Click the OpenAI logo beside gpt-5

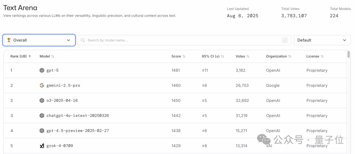tap(42, 70)
